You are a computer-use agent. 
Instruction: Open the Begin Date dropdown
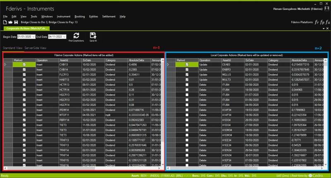coord(33,37)
